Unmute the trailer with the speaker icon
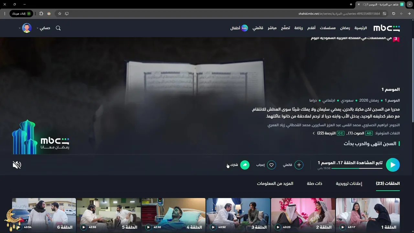414x233 pixels. pos(17,165)
